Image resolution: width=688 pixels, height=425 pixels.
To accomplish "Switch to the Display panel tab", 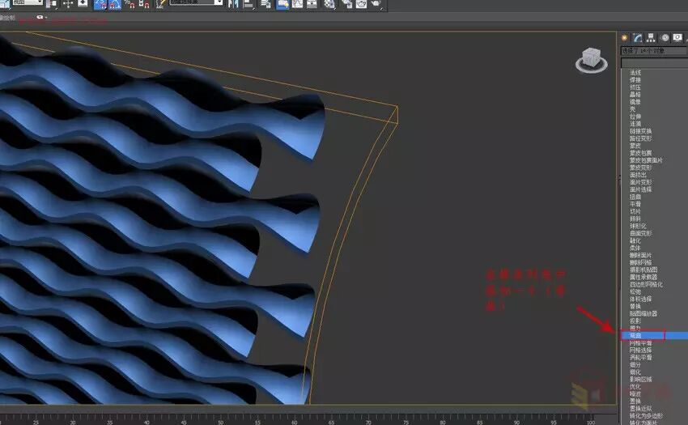I will coord(678,38).
